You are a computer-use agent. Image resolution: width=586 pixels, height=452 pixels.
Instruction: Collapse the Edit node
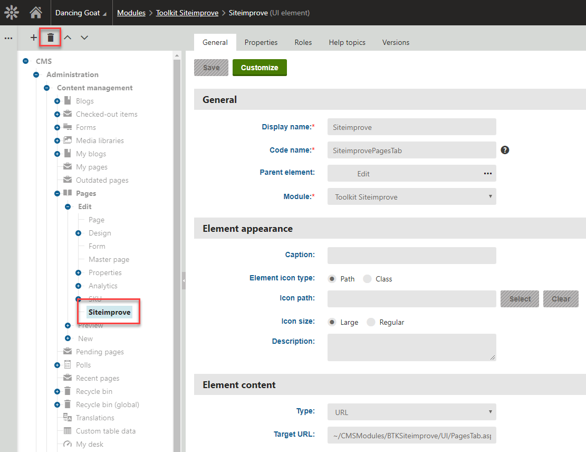coord(68,206)
